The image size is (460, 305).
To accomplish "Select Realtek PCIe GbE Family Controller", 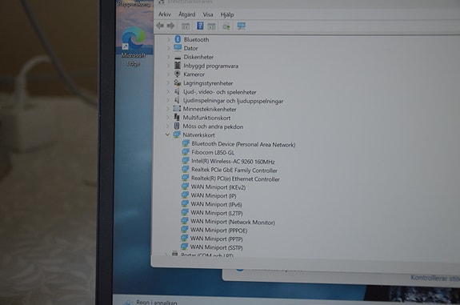I will point(234,170).
